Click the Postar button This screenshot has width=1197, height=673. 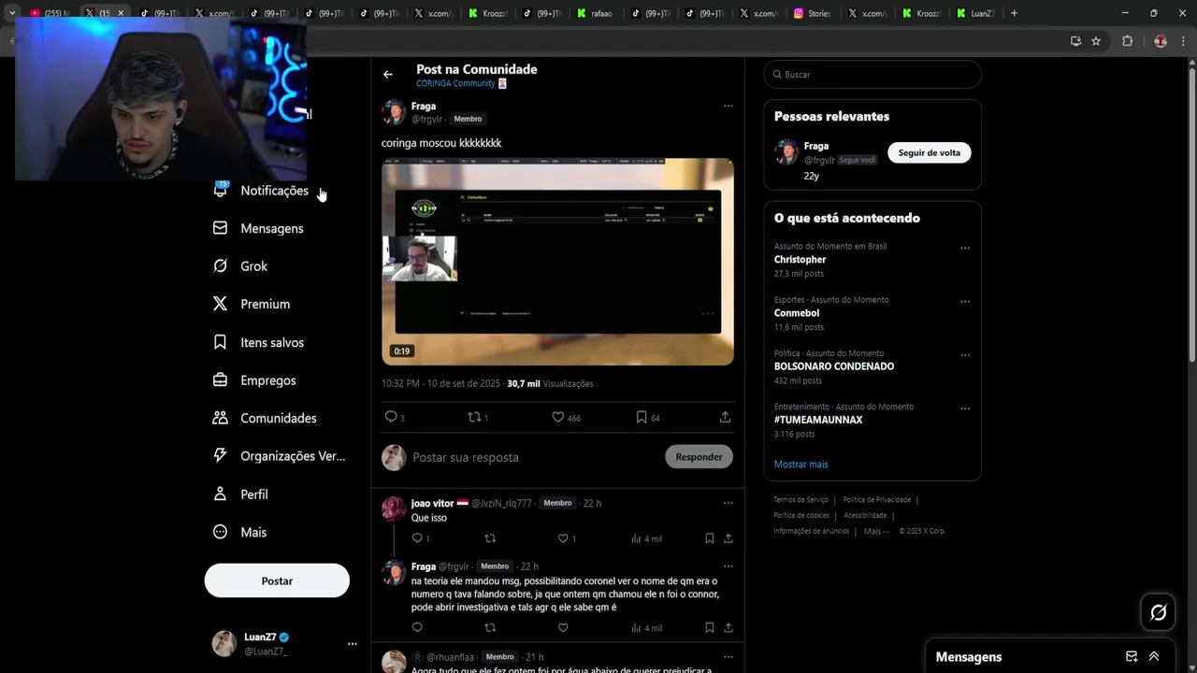pos(277,580)
